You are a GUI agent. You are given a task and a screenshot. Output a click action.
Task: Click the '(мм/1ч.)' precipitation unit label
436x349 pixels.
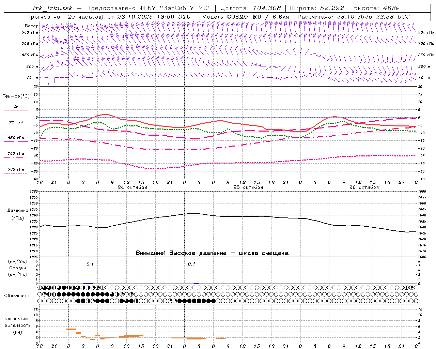click(x=18, y=274)
